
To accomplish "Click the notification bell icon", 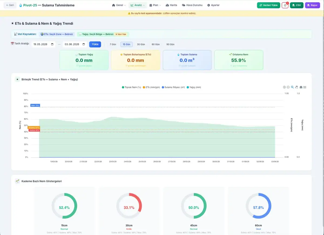I will point(285,5).
